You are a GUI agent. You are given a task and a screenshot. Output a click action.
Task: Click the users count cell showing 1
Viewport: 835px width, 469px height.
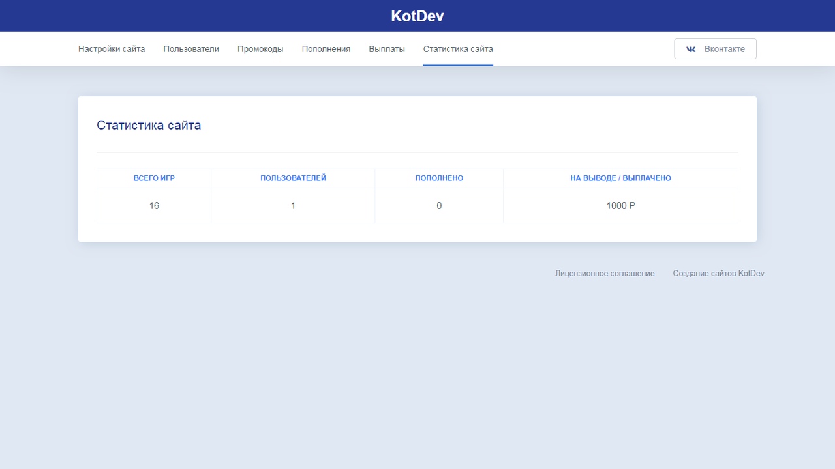tap(293, 206)
